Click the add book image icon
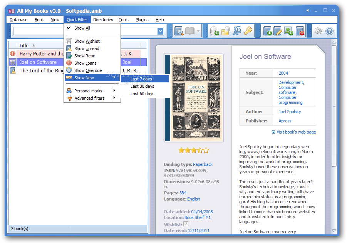The image size is (347, 244). click(288, 31)
